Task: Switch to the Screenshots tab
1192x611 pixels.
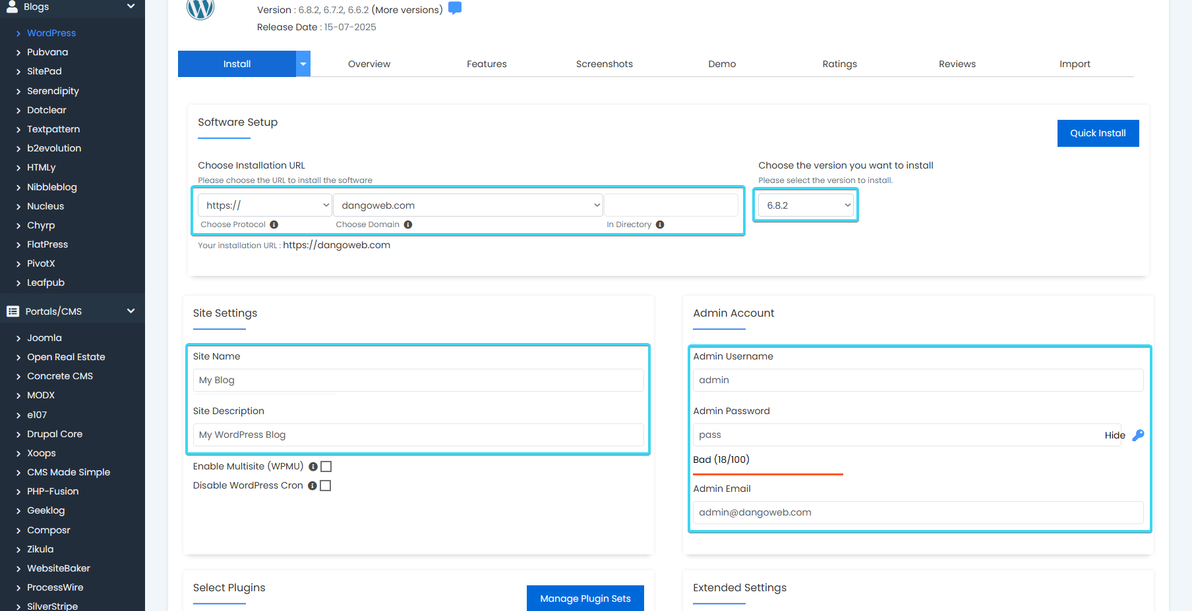Action: (x=605, y=64)
